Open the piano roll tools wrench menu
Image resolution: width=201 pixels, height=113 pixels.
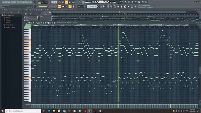click(x=27, y=23)
